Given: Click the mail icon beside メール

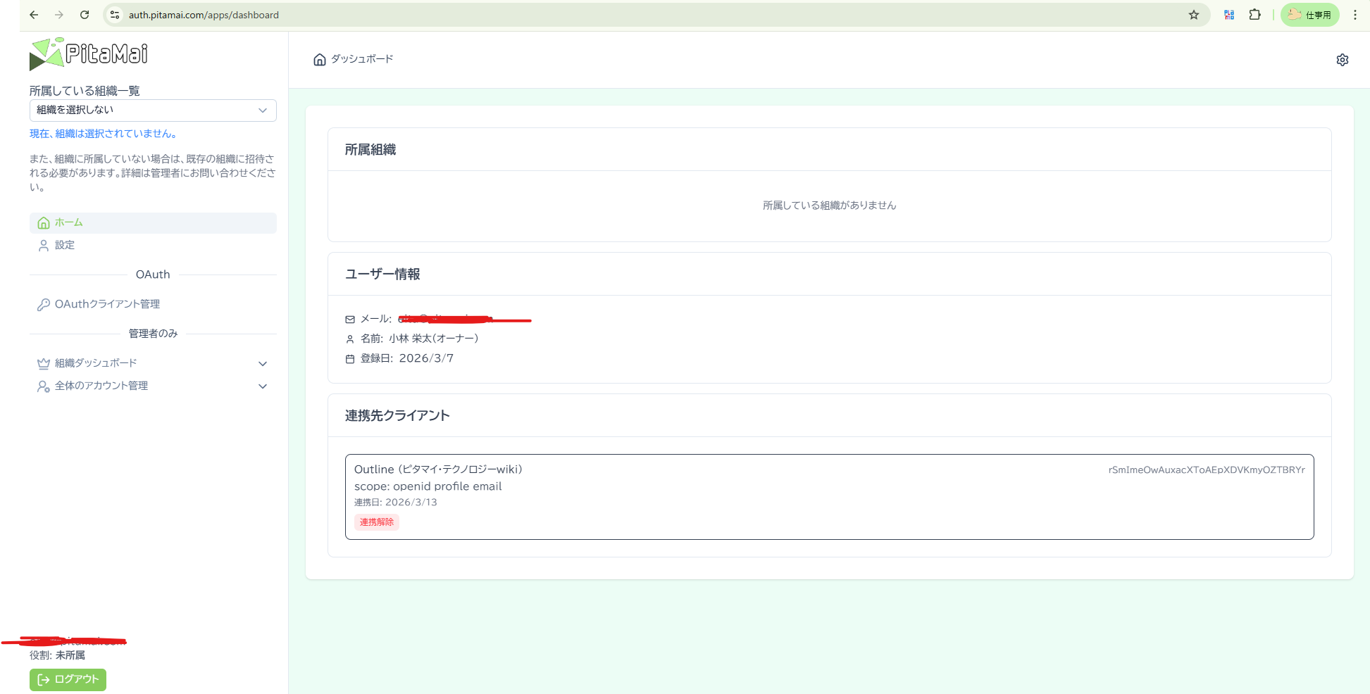Looking at the screenshot, I should point(350,319).
